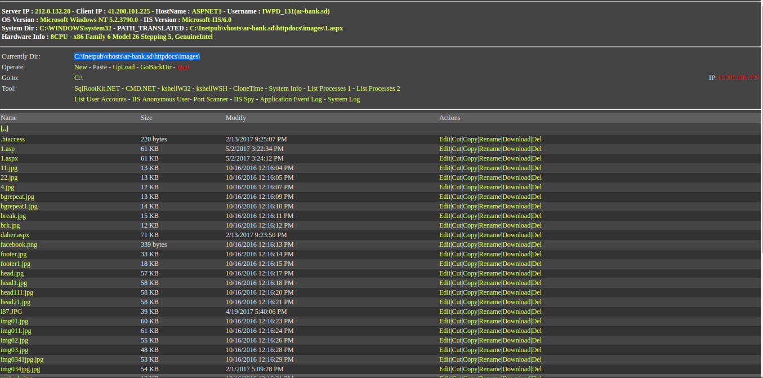Click the Paste operate link
763x378 pixels.
click(x=100, y=67)
